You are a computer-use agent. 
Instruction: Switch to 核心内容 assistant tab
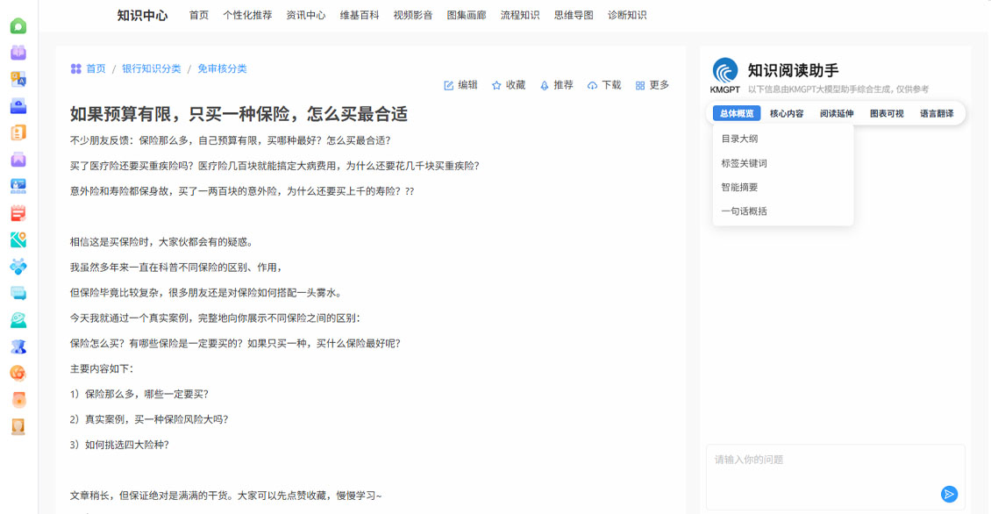coord(787,114)
